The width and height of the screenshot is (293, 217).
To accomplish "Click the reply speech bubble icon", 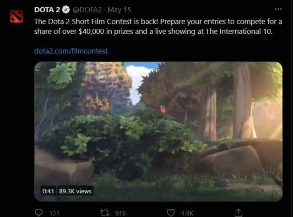I will pos(38,213).
